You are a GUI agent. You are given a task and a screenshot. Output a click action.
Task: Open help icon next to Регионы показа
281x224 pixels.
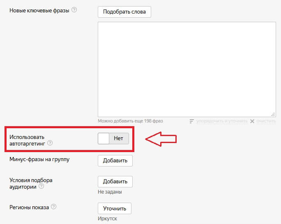53,207
